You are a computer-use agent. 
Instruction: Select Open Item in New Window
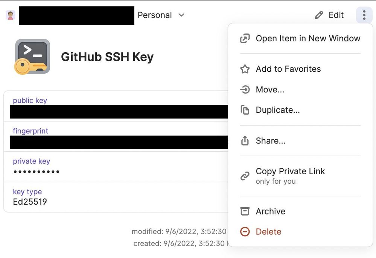click(x=308, y=38)
